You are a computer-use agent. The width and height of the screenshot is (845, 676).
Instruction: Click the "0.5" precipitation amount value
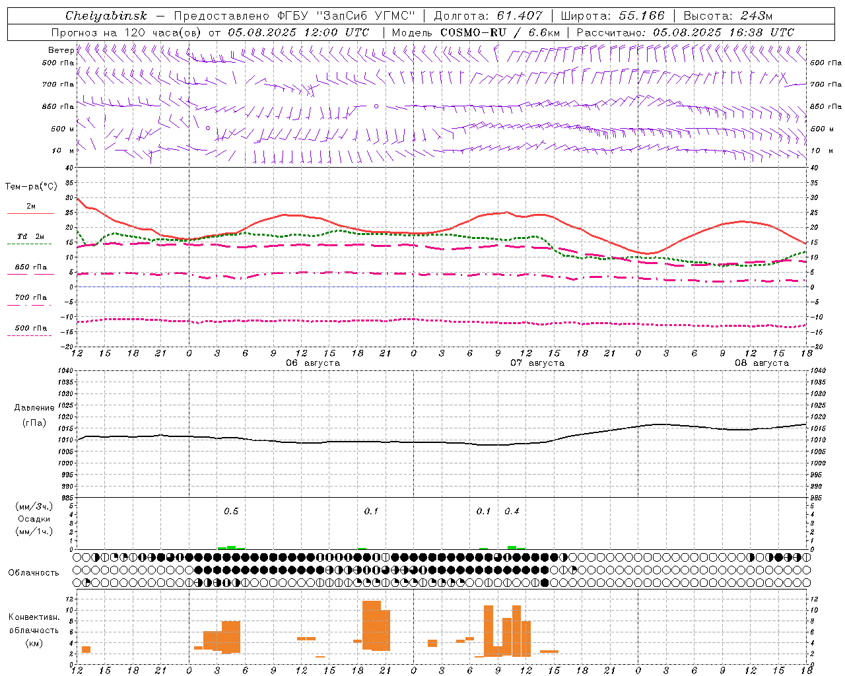(x=231, y=512)
